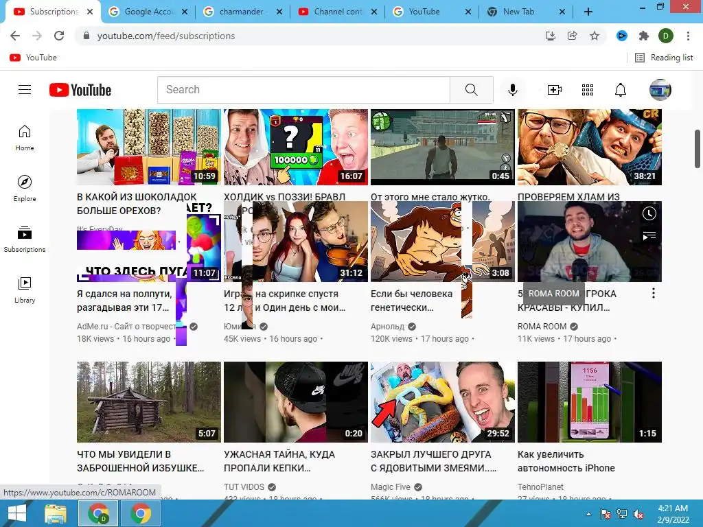Open a new browser tab
This screenshot has height=527, width=703.
point(588,12)
